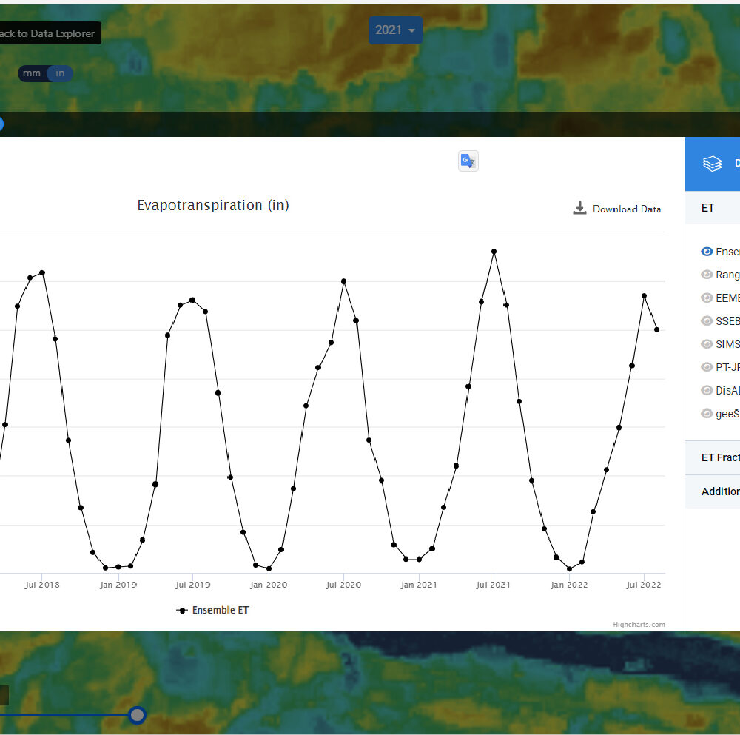Viewport: 740px width, 735px height.
Task: Open the 2021 year dropdown
Action: pos(395,30)
